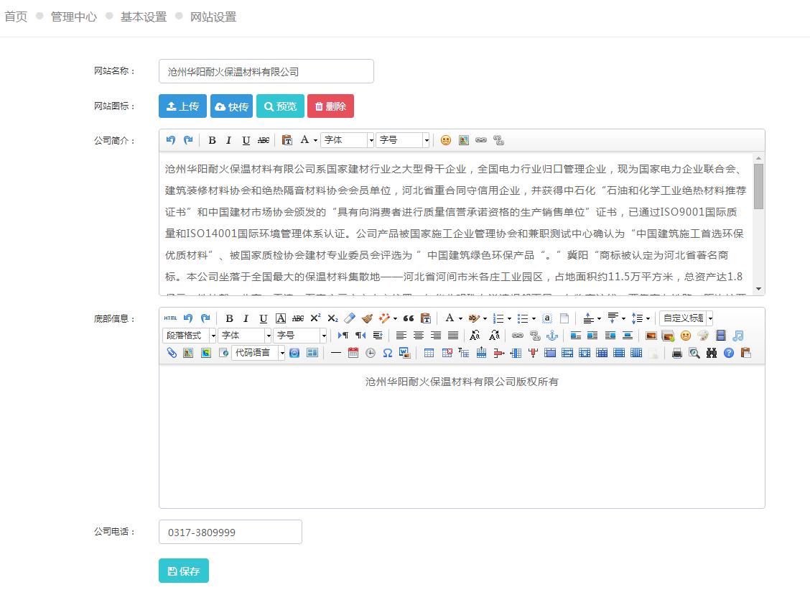Image resolution: width=810 pixels, height=590 pixels.
Task: Open the 代码语言 code language dropdown
Action: click(x=259, y=353)
